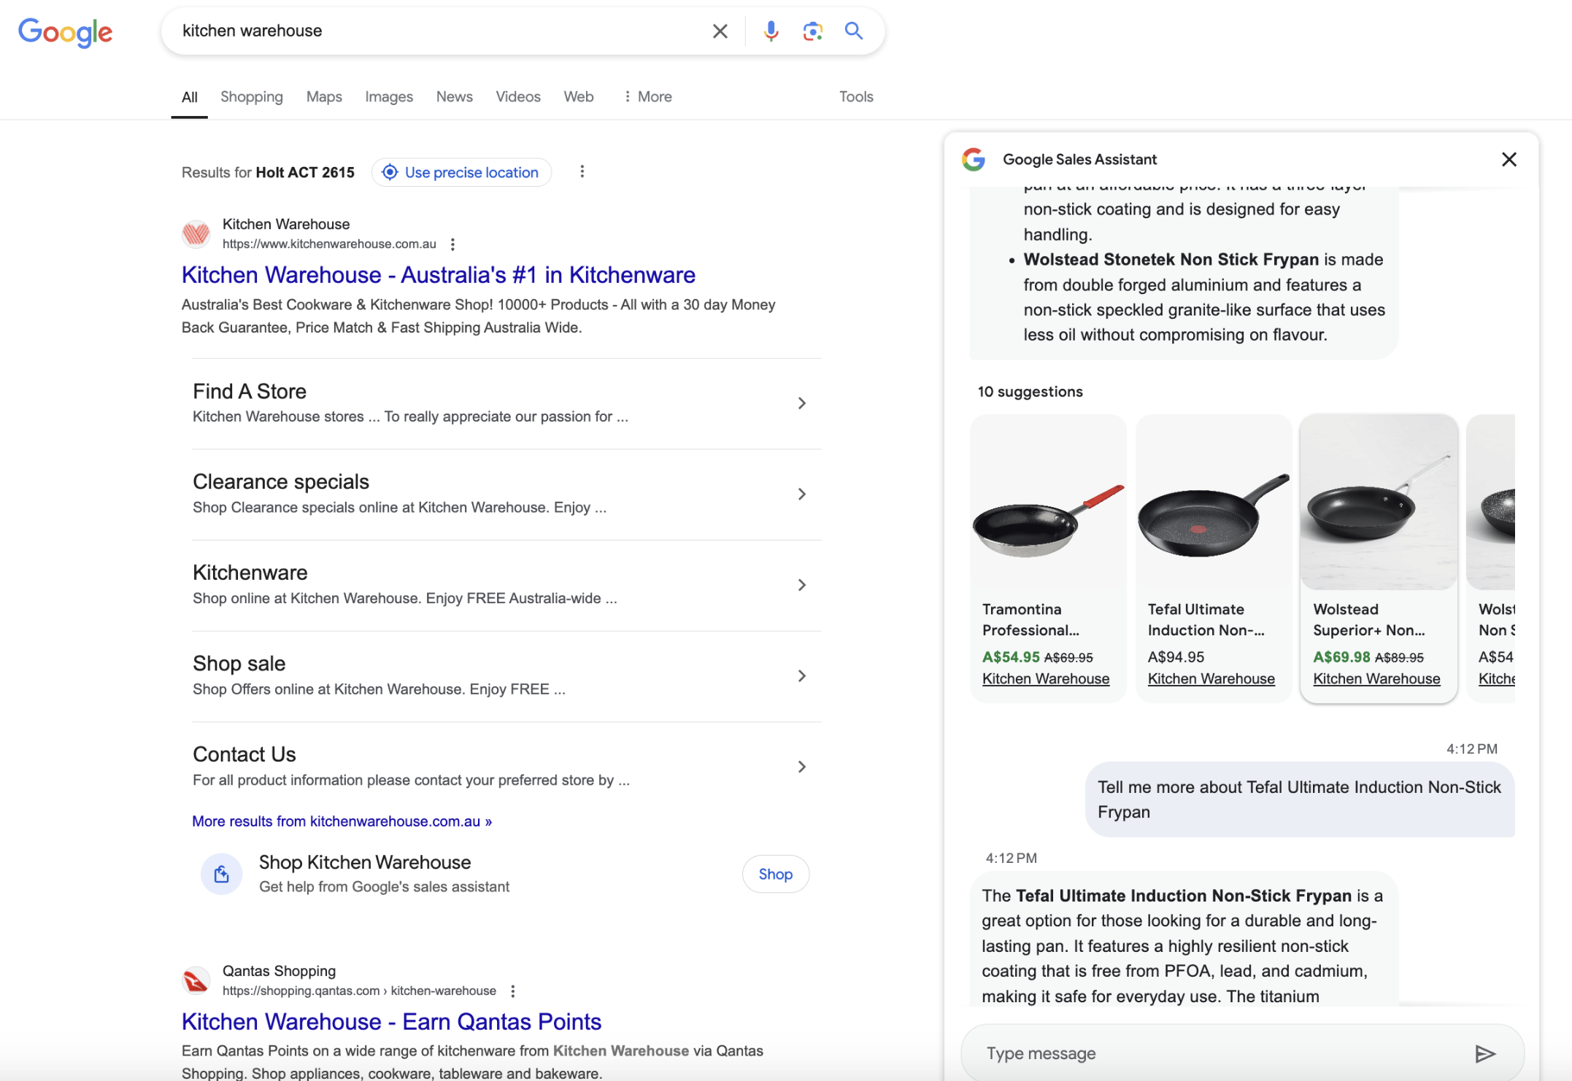Switch to the Shopping tab
The width and height of the screenshot is (1572, 1081).
(251, 96)
